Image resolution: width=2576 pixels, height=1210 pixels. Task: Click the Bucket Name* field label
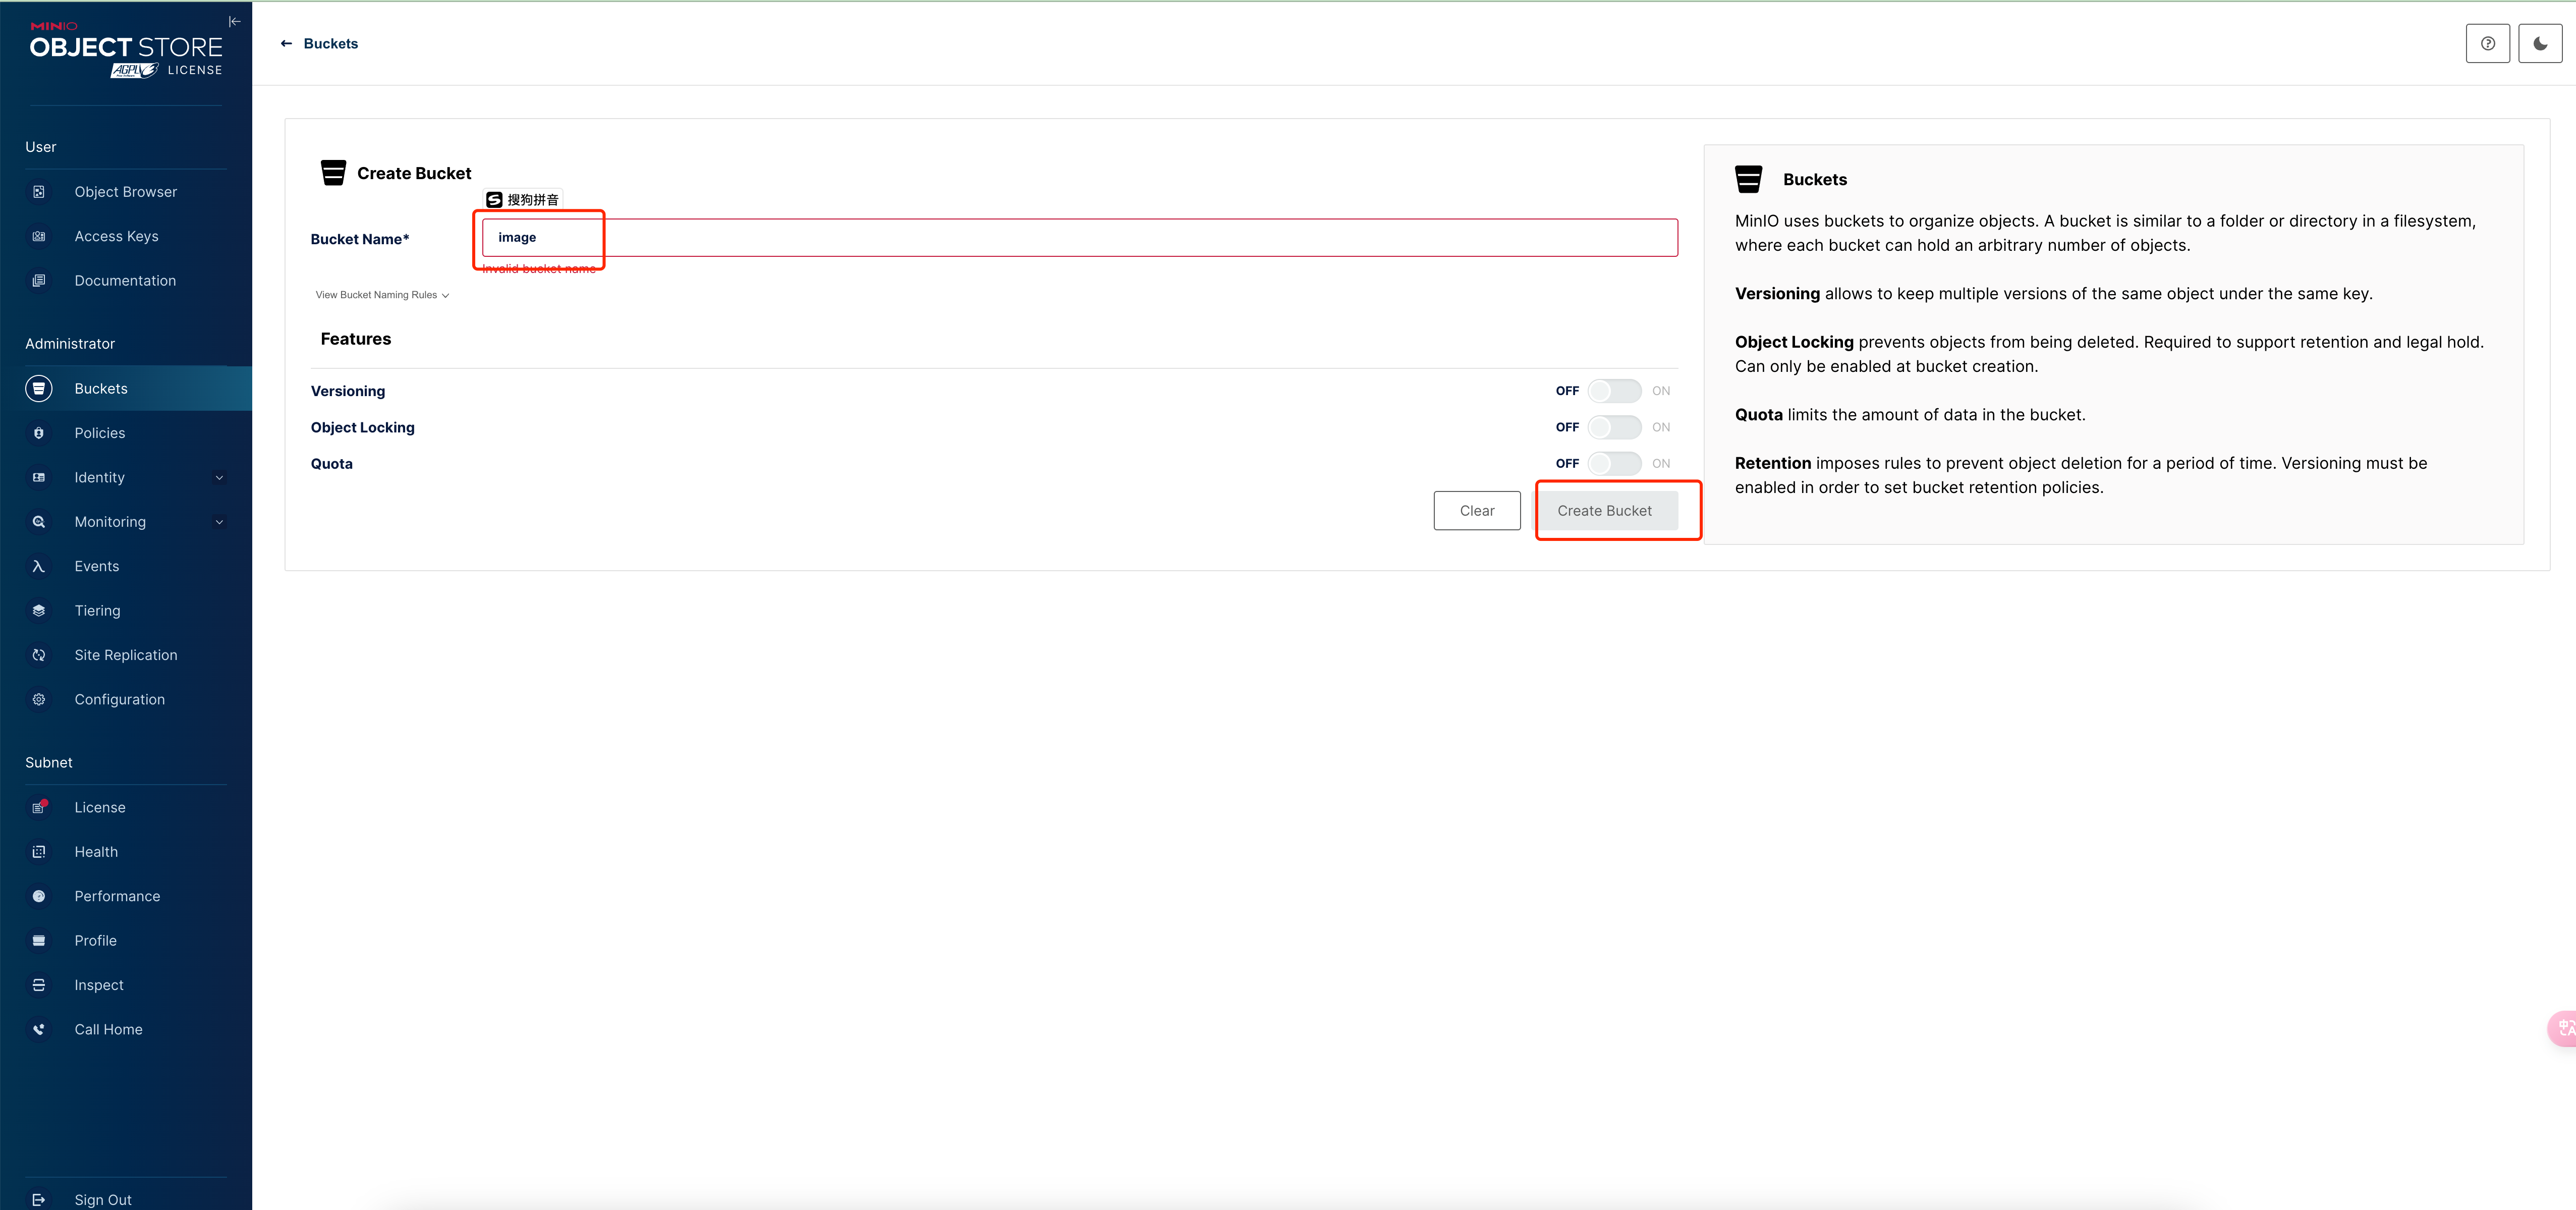[x=360, y=239]
